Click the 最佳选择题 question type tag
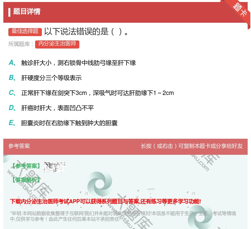Viewport: 251px width, 229px height. (x=25, y=31)
